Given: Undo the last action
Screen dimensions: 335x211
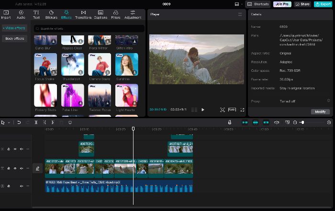Looking at the screenshot, I should (x=19, y=122).
